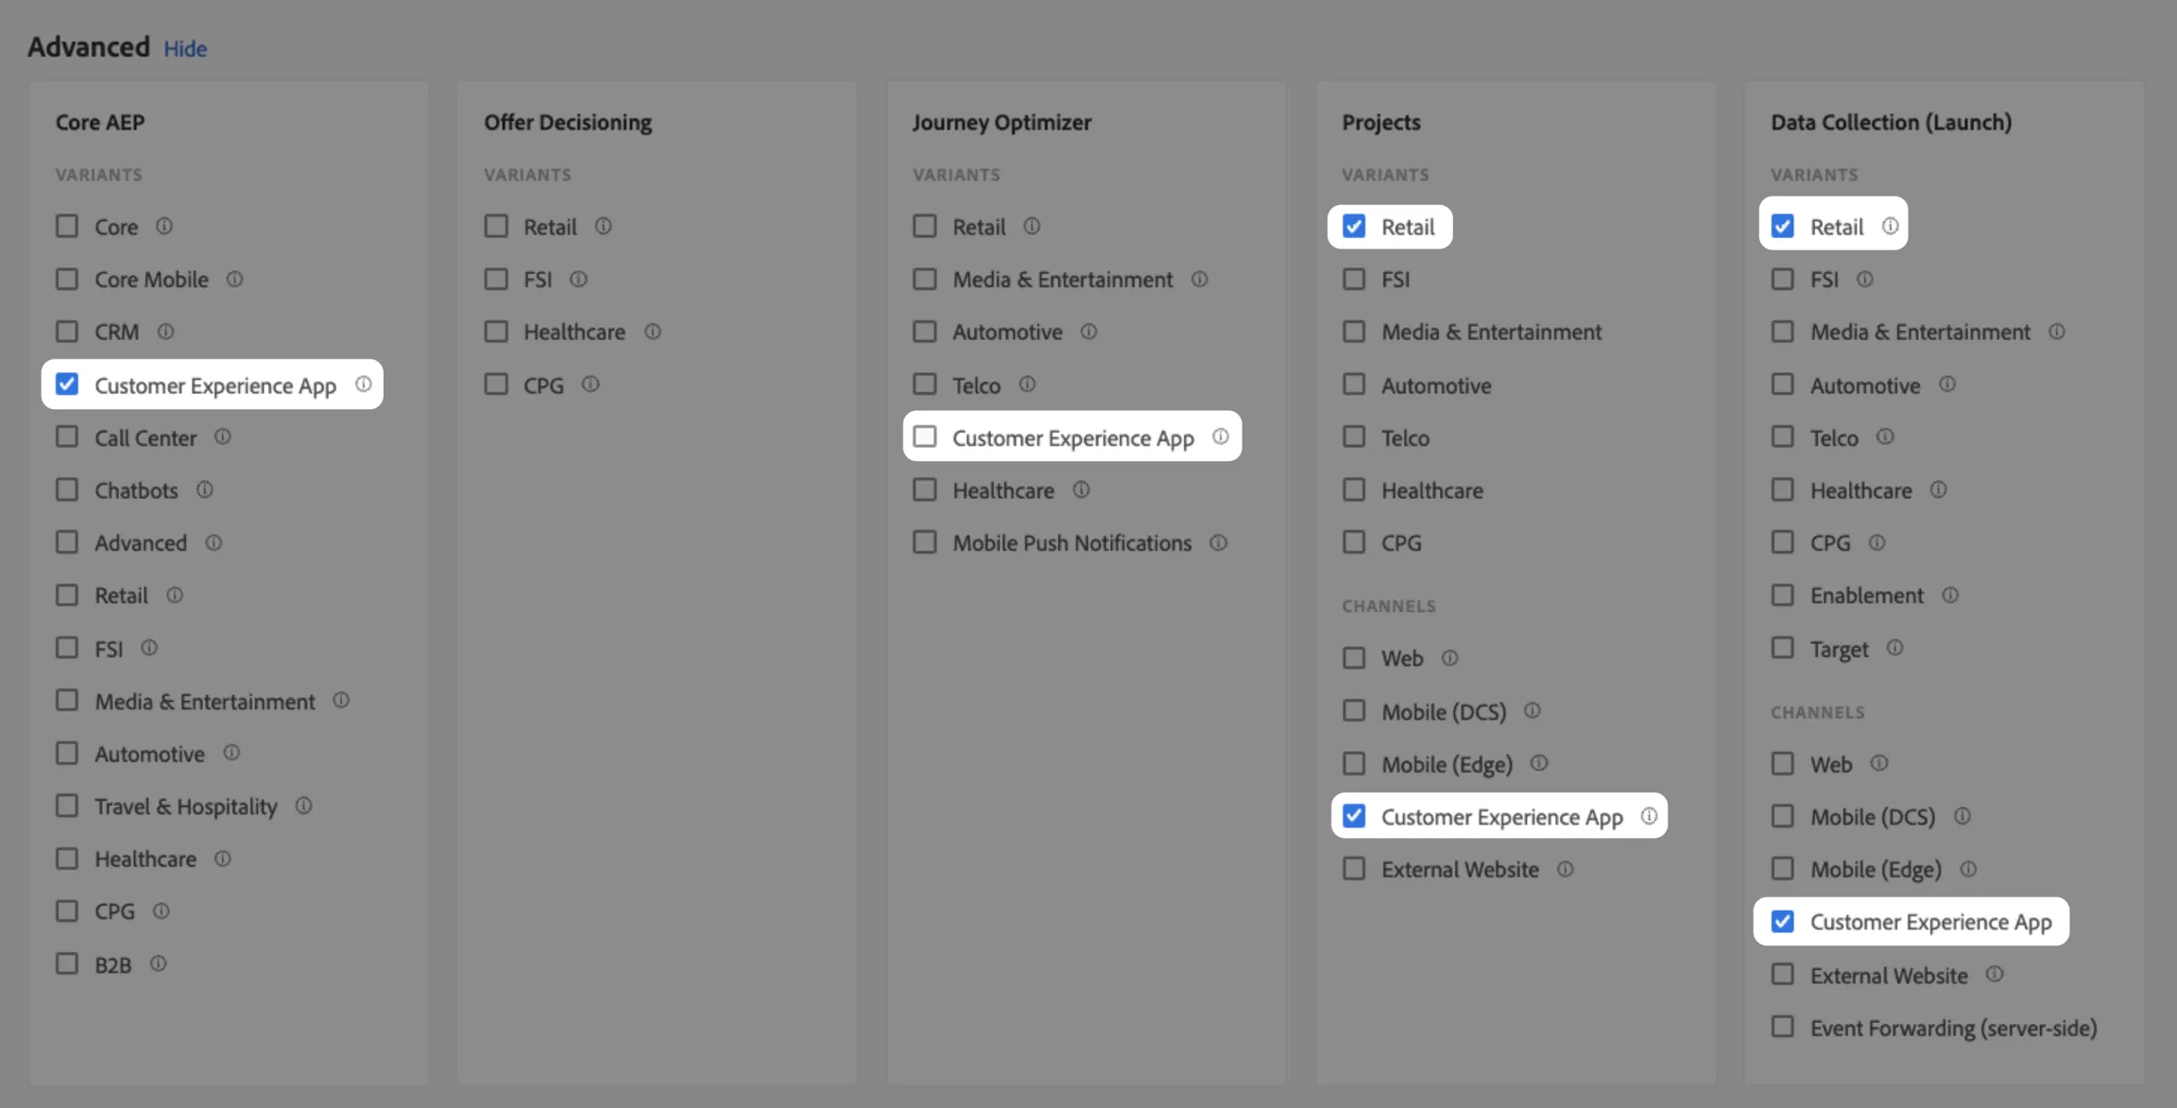Click info icon next to Data Collection Retail

[1890, 226]
